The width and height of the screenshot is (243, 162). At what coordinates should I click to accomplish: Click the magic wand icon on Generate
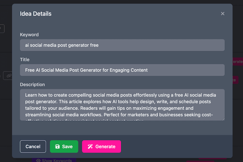tap(90, 147)
